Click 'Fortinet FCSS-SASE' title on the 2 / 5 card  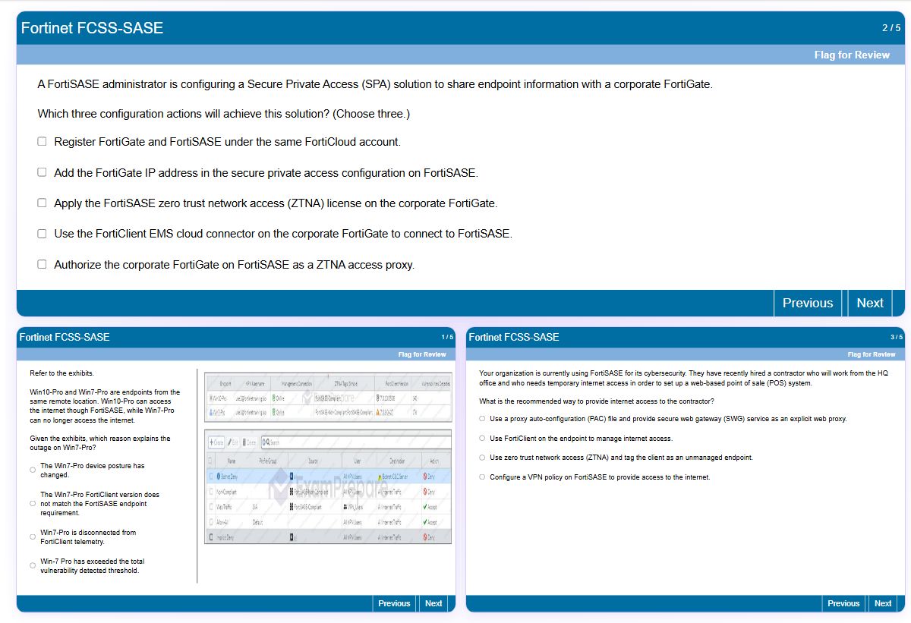click(x=92, y=28)
